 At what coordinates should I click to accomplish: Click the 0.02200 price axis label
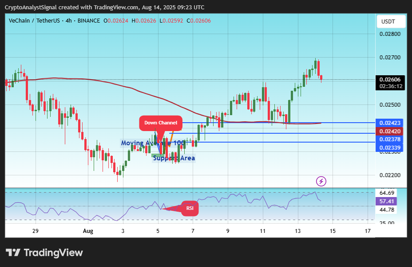point(390,175)
